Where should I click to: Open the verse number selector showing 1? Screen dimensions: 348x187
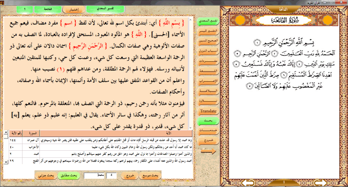(x=25, y=9)
